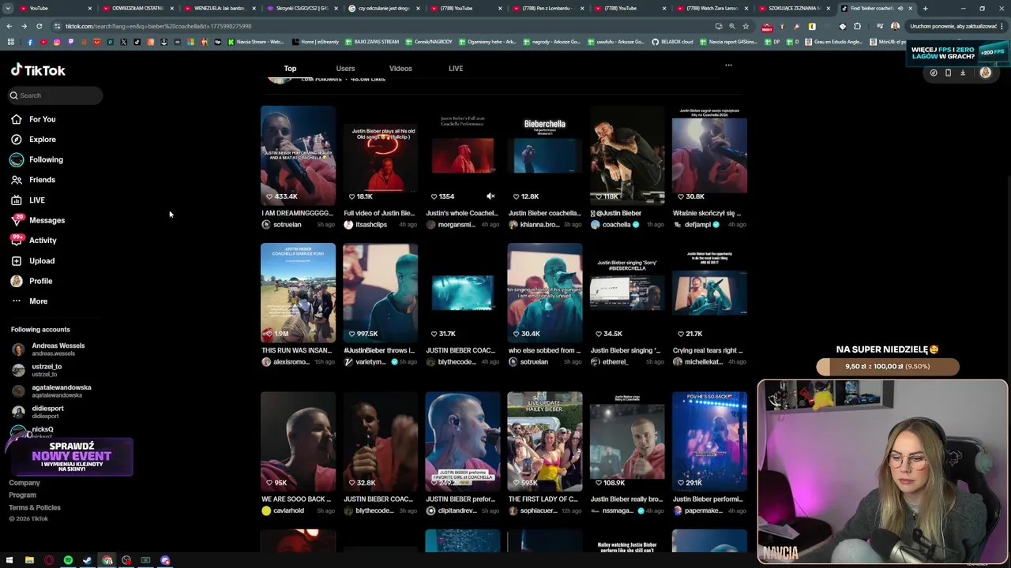
Task: Open the Friends page
Action: pyautogui.click(x=33, y=180)
